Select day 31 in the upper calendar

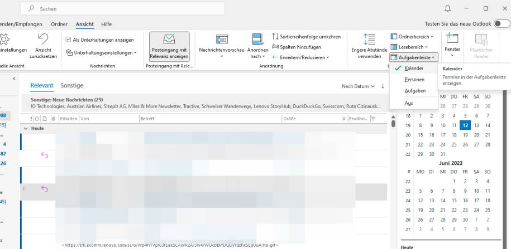tap(442, 154)
